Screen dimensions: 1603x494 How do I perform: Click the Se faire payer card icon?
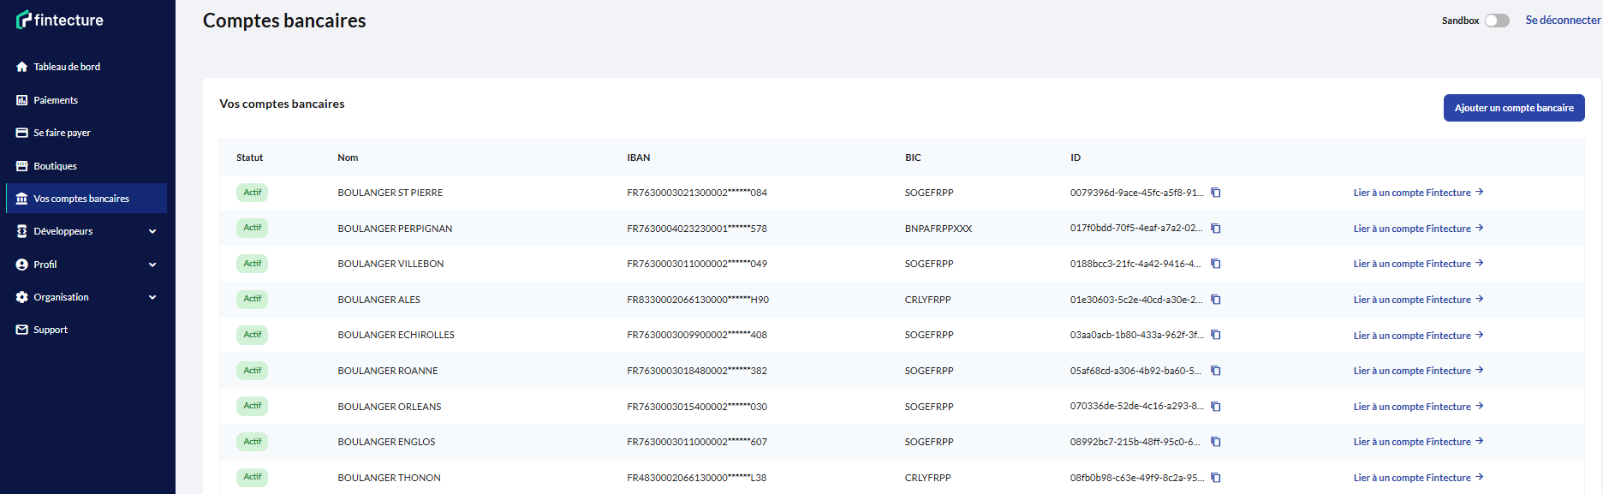(x=22, y=133)
